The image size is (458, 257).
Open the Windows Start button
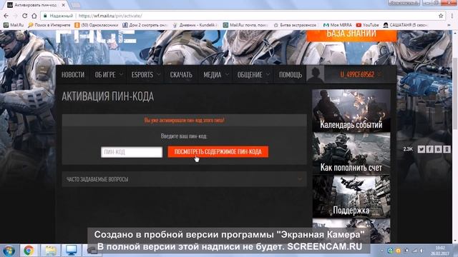[x=9, y=251]
